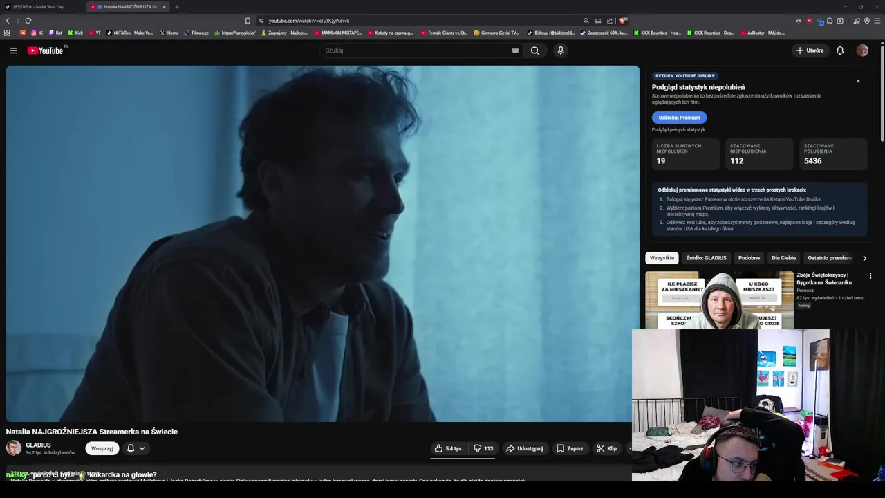Viewport: 885px width, 498px height.
Task: Open the X Home bookmark
Action: click(169, 33)
